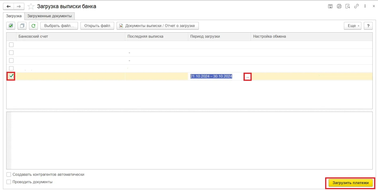This screenshot has height=191, width=378.
Task: Enable 'Создавать контрагентов автоматически' checkbox
Action: [x=9, y=174]
